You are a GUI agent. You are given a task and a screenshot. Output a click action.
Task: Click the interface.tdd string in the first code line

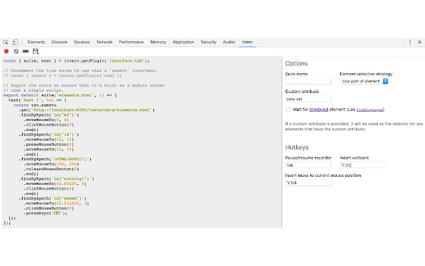127,61
